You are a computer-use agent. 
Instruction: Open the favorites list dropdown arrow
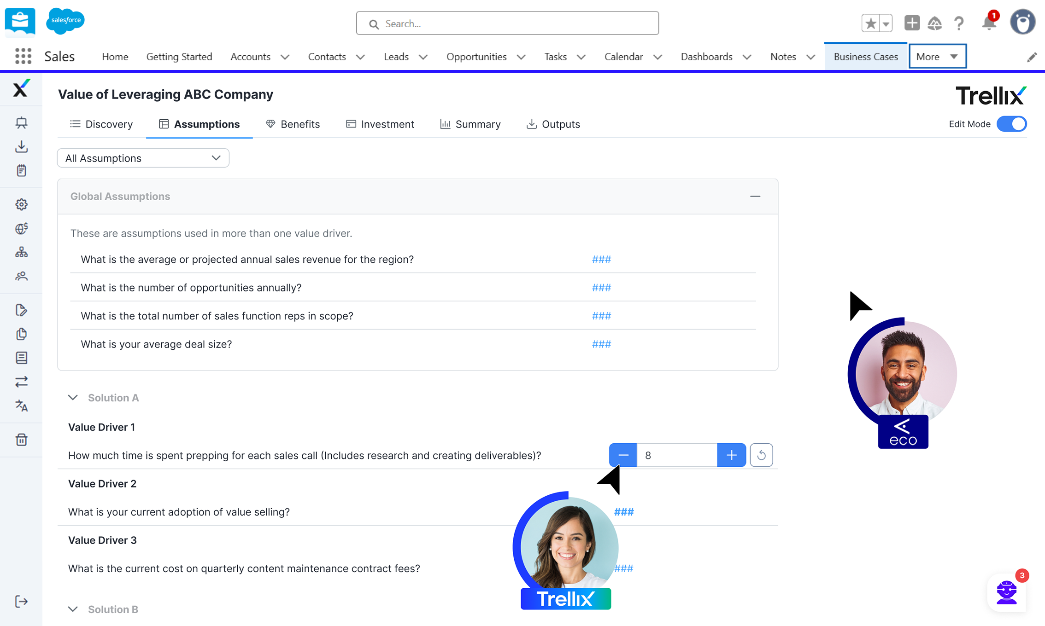[886, 23]
